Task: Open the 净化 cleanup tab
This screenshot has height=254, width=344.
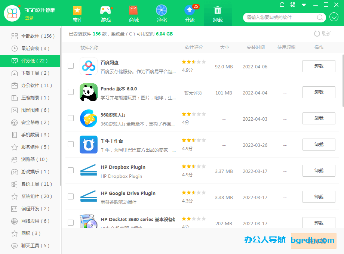Action: tap(162, 14)
